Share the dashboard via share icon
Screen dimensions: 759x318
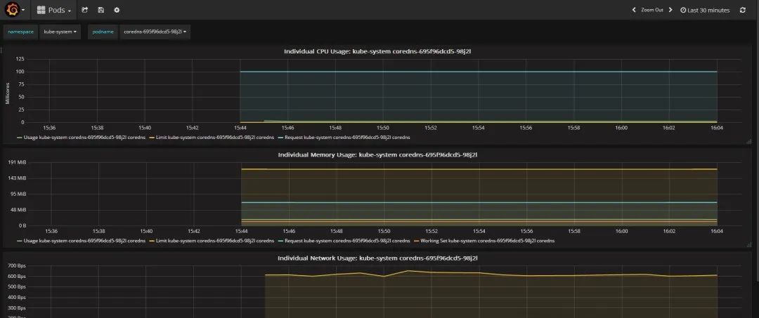85,10
